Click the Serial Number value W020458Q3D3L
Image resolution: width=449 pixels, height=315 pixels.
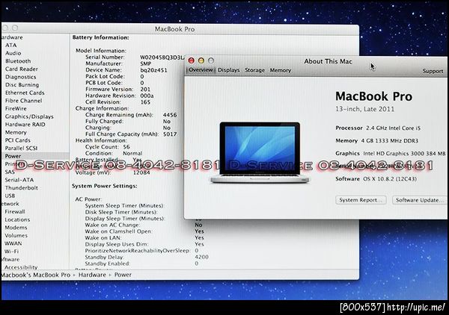[x=162, y=57]
